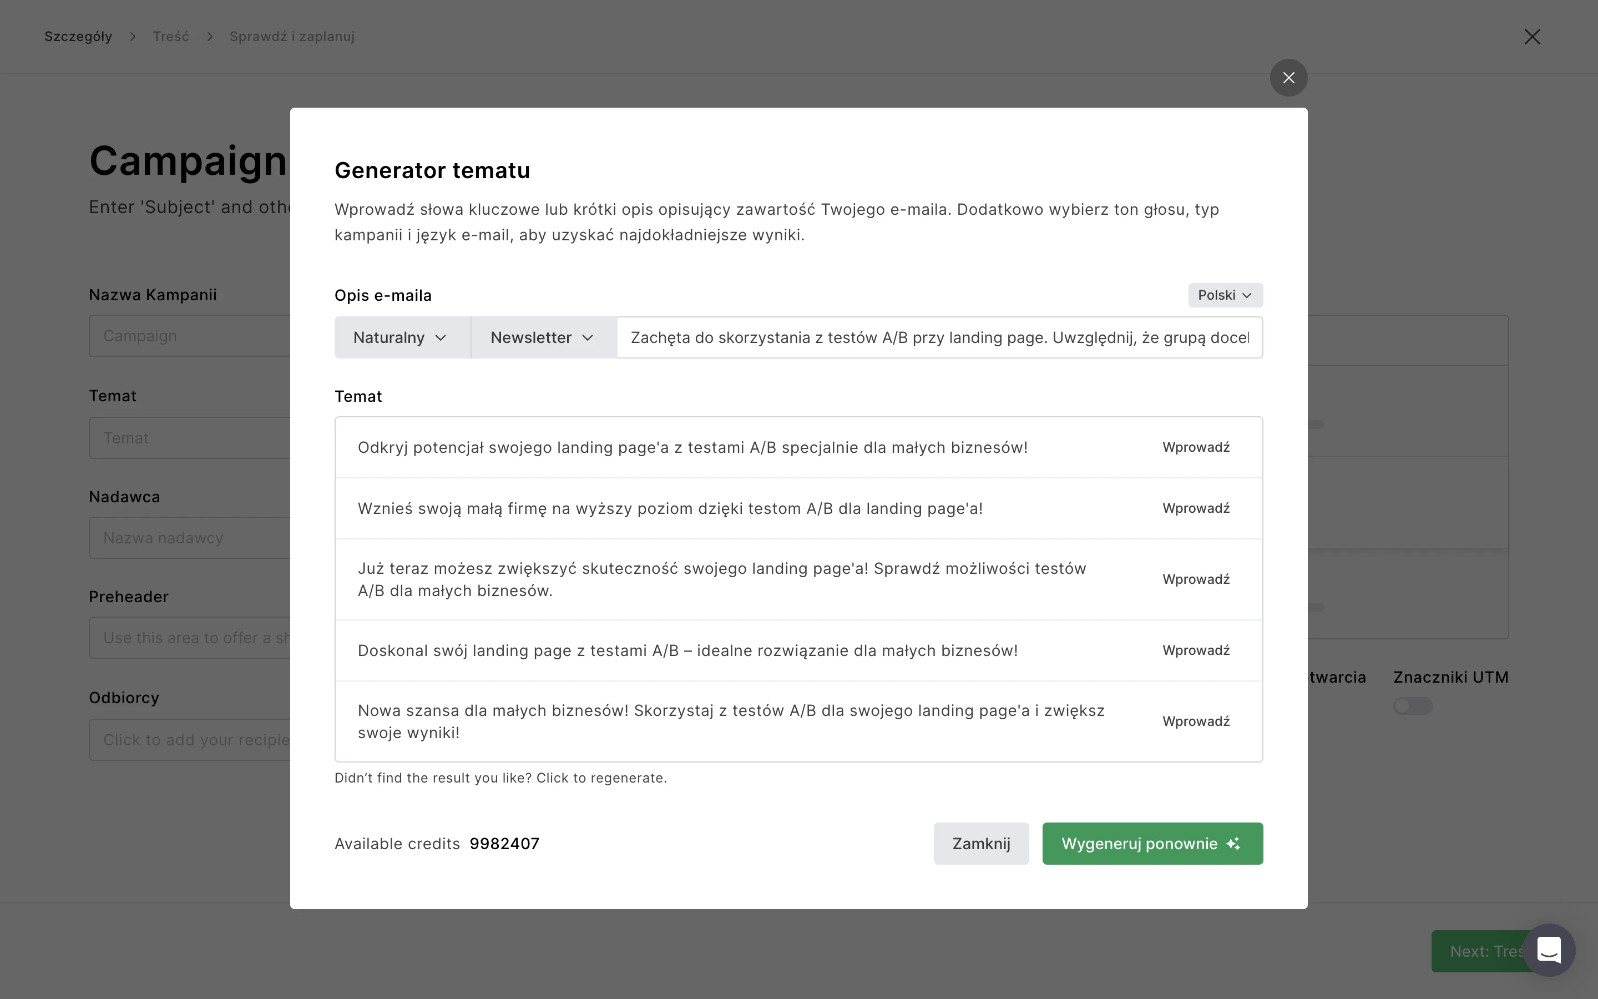Image resolution: width=1598 pixels, height=999 pixels.
Task: Click into the Opis e-maila description field
Action: pyautogui.click(x=939, y=337)
